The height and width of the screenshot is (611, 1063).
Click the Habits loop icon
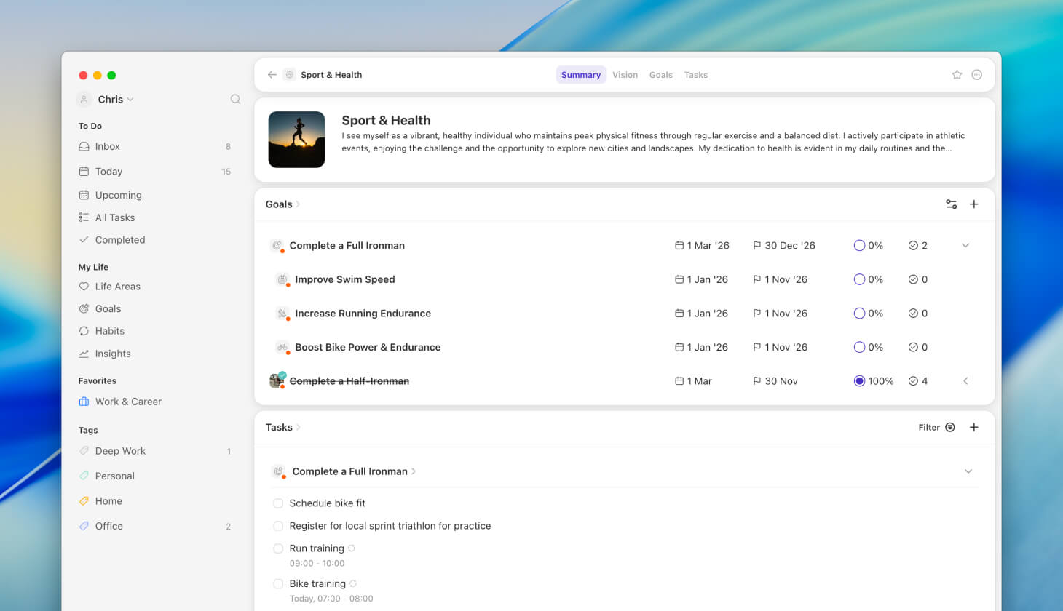point(84,331)
